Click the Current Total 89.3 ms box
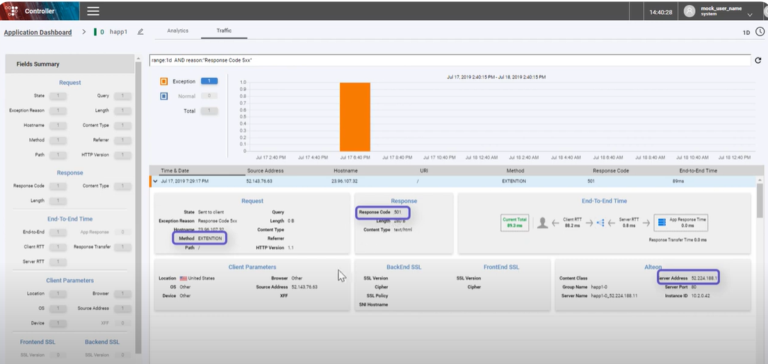Image resolution: width=768 pixels, height=364 pixels. [x=515, y=222]
